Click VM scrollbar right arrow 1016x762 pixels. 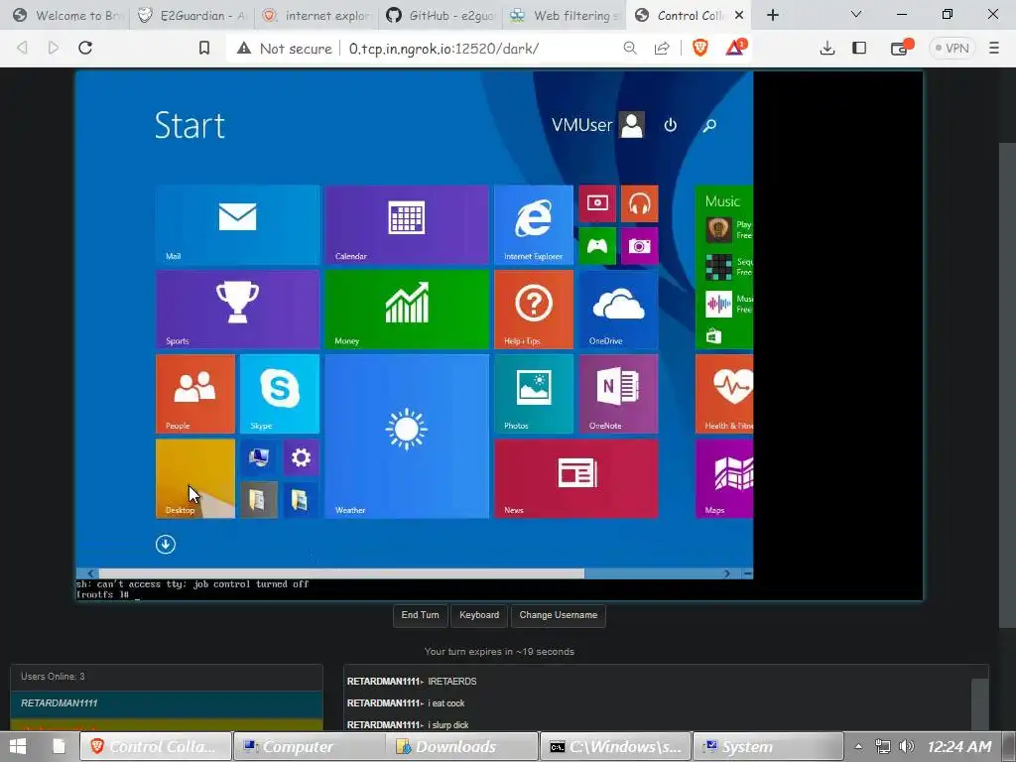pos(727,573)
